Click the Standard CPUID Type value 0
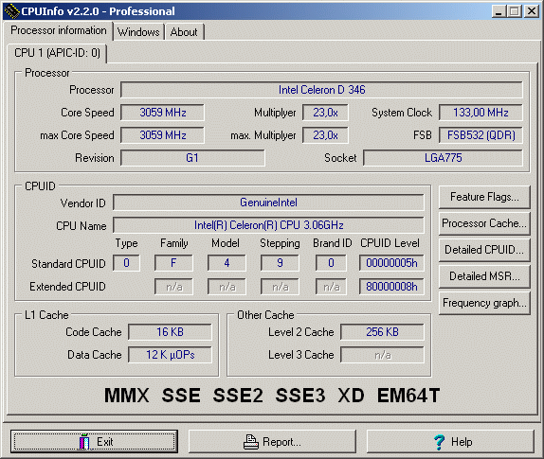Screen dimensions: 544x459 (127, 263)
